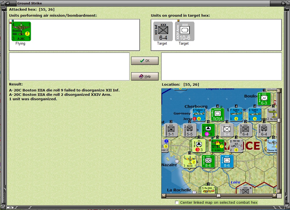Click the Bradley 5(3)4 HQ counter
The image size is (290, 210).
[217, 115]
